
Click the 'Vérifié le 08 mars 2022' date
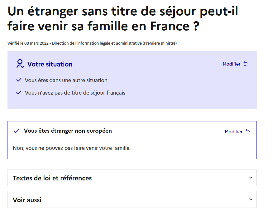pyautogui.click(x=28, y=43)
